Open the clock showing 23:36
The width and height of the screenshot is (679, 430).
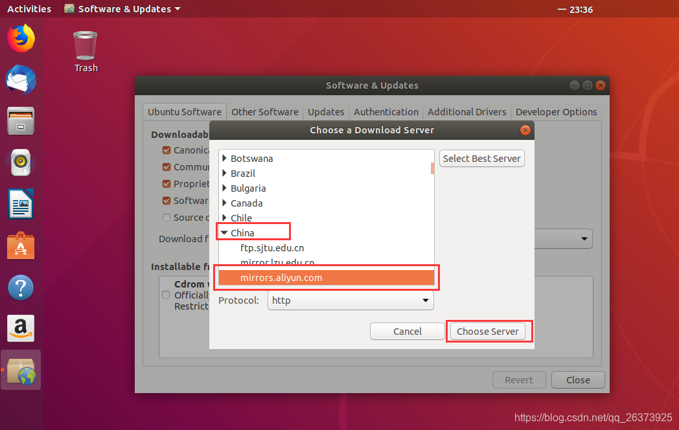pos(581,9)
